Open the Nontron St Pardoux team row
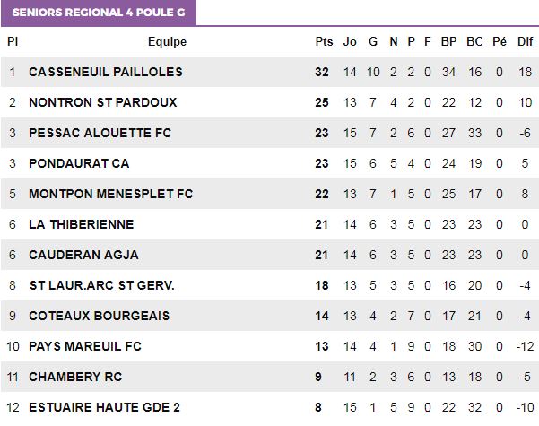The image size is (539, 426). pyautogui.click(x=270, y=102)
